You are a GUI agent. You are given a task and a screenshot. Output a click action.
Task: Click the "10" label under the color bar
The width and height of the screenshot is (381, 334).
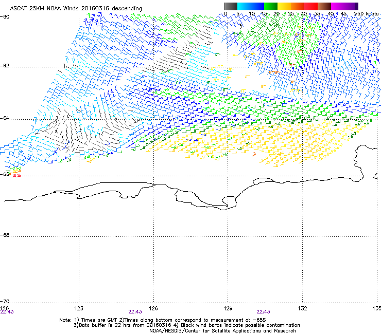coord(252,14)
